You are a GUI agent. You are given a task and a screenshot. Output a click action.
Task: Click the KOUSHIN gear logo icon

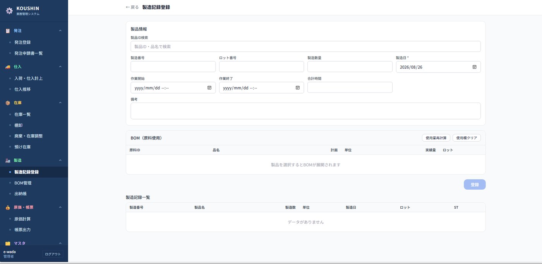(x=9, y=11)
